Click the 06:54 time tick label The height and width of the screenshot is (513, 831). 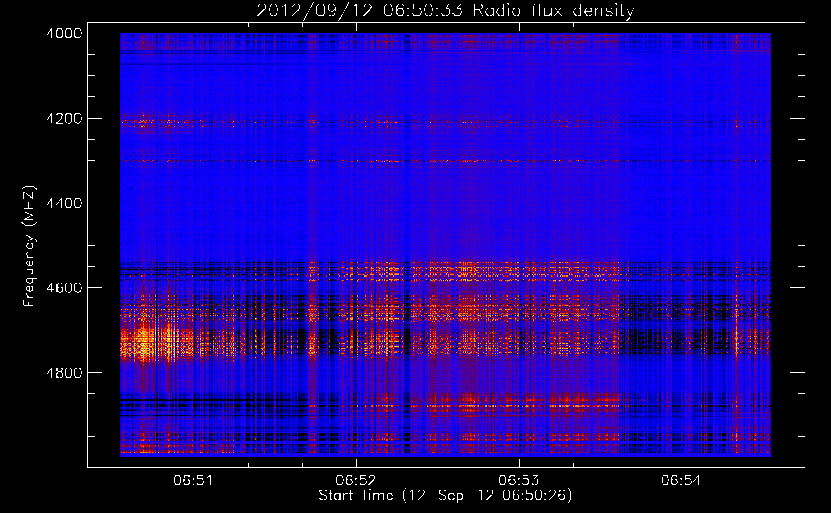(x=681, y=481)
